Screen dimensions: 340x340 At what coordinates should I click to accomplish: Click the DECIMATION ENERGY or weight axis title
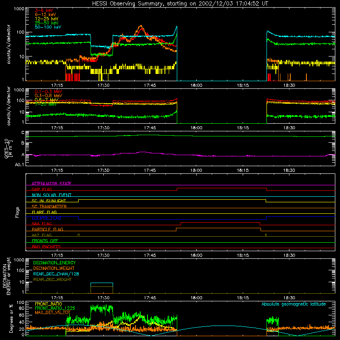6,276
